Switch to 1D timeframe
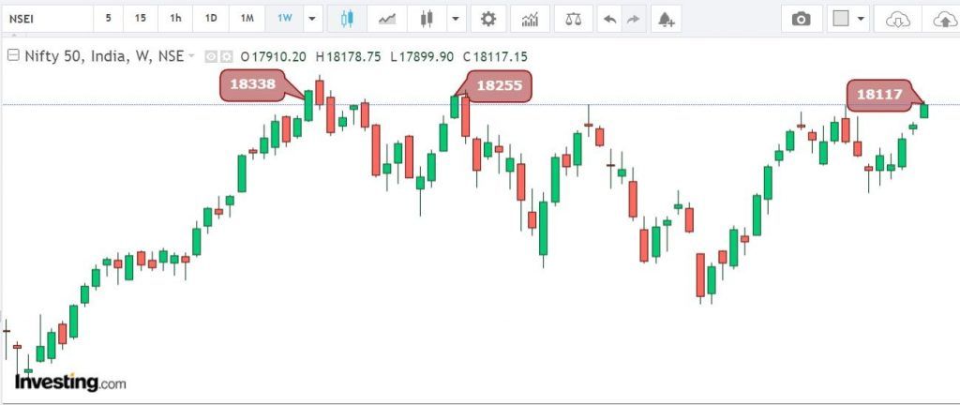The width and height of the screenshot is (960, 405). click(211, 19)
